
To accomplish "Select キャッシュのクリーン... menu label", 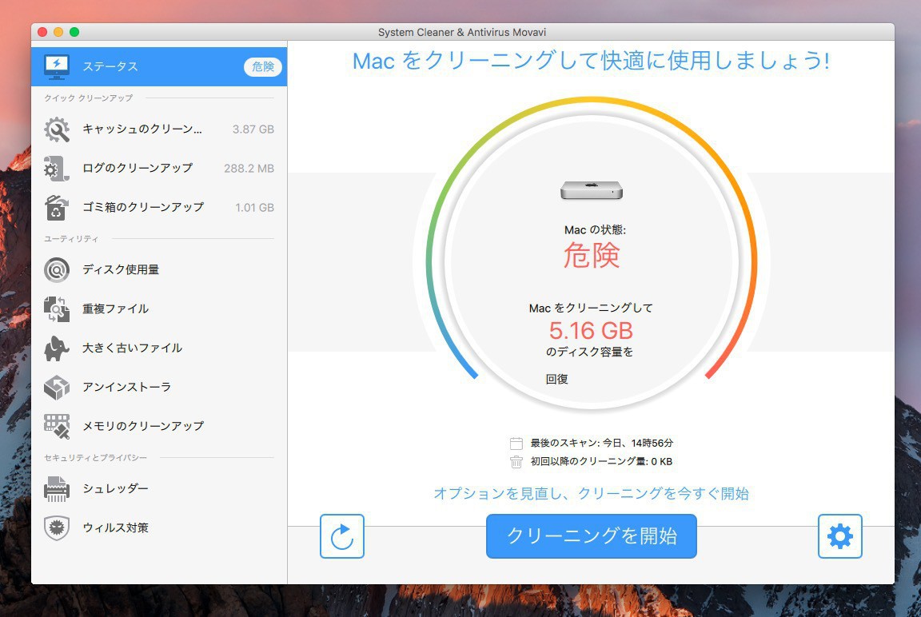I will pos(142,129).
